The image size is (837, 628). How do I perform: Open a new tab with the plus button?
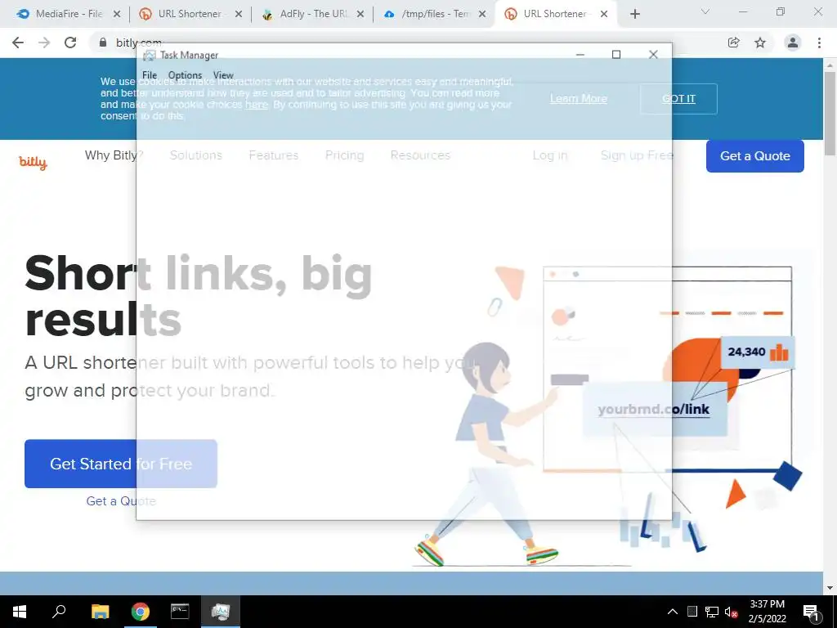[634, 14]
